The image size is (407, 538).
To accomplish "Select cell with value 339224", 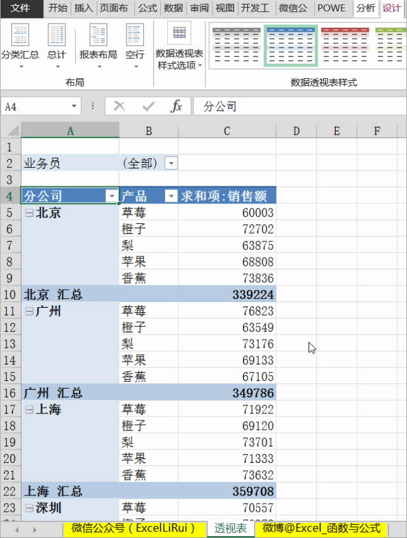I will [x=227, y=294].
